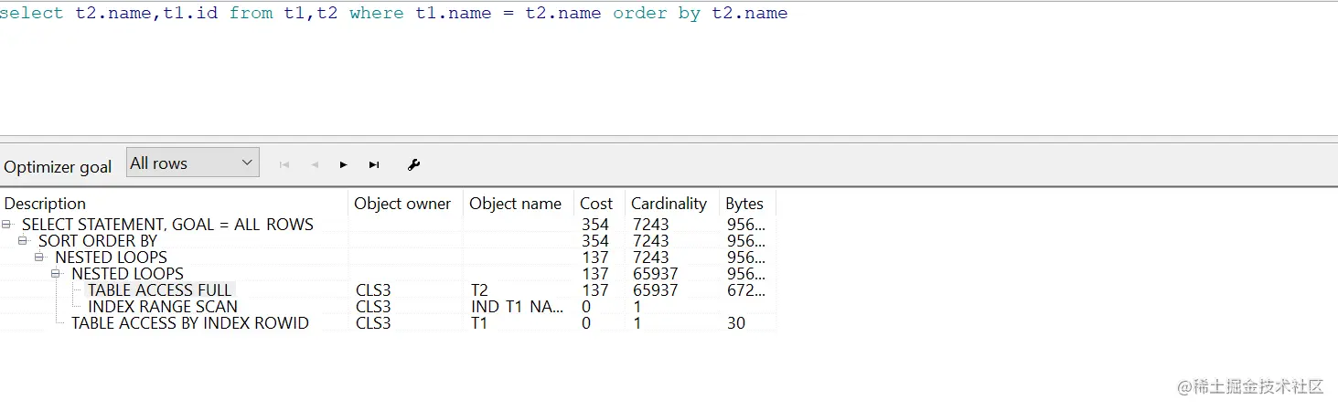
Task: Open preferences with the wrench icon
Action: [413, 165]
